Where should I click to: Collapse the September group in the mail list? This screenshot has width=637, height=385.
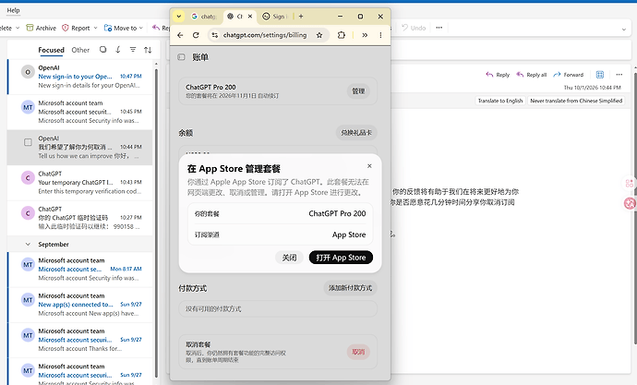[28, 244]
